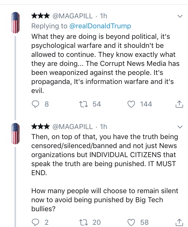Open the @realDonaldTrump profile link
This screenshot has height=227, width=188.
click(x=100, y=26)
